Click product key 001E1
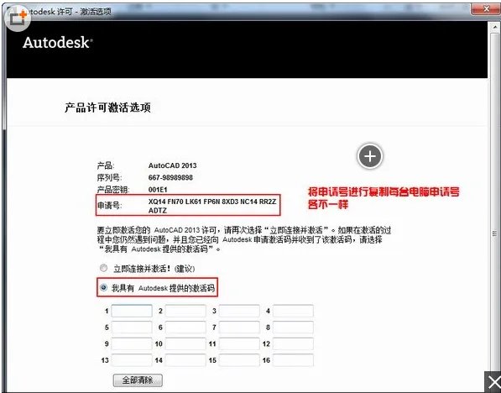501x393 pixels. point(158,190)
